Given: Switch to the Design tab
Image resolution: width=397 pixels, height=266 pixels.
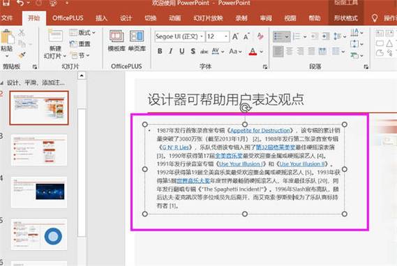Looking at the screenshot, I should (x=126, y=18).
